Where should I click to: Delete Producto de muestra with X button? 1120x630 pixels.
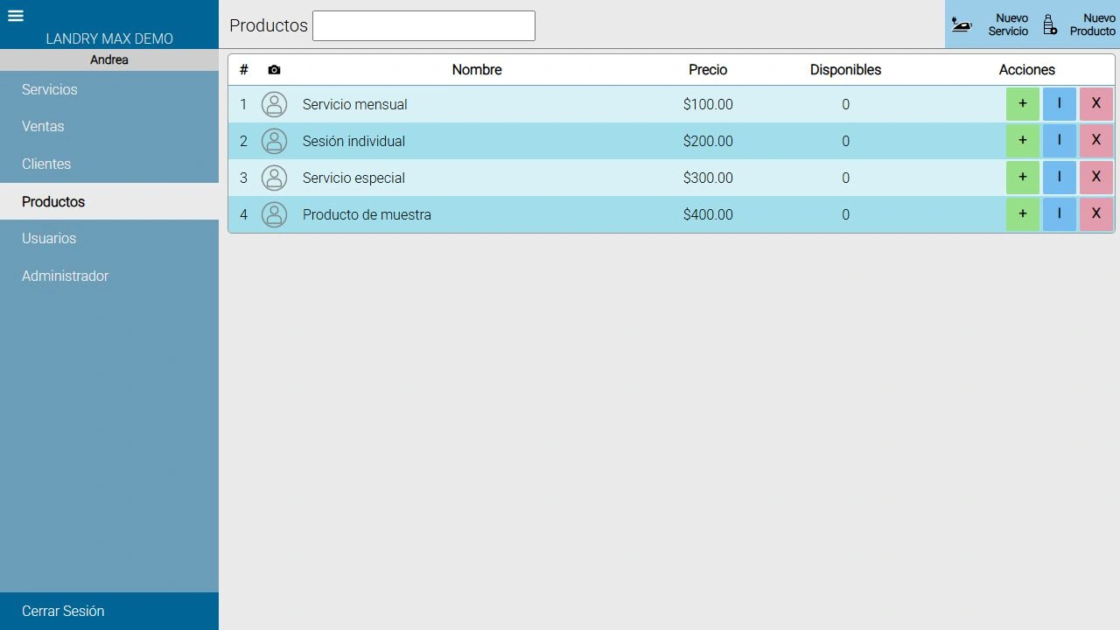tap(1095, 214)
